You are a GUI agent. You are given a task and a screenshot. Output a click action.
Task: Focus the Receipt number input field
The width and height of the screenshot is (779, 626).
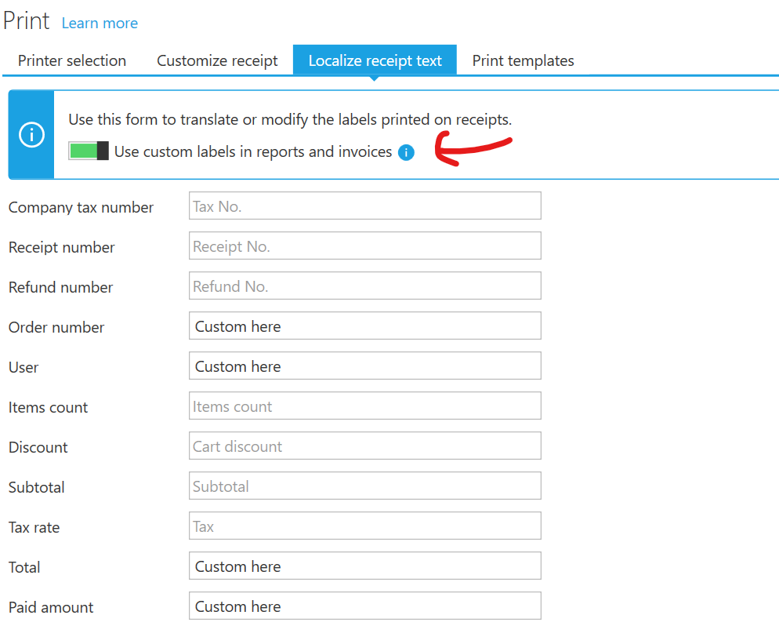(364, 246)
